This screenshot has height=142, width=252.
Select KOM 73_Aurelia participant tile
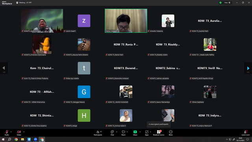(x=210, y=21)
